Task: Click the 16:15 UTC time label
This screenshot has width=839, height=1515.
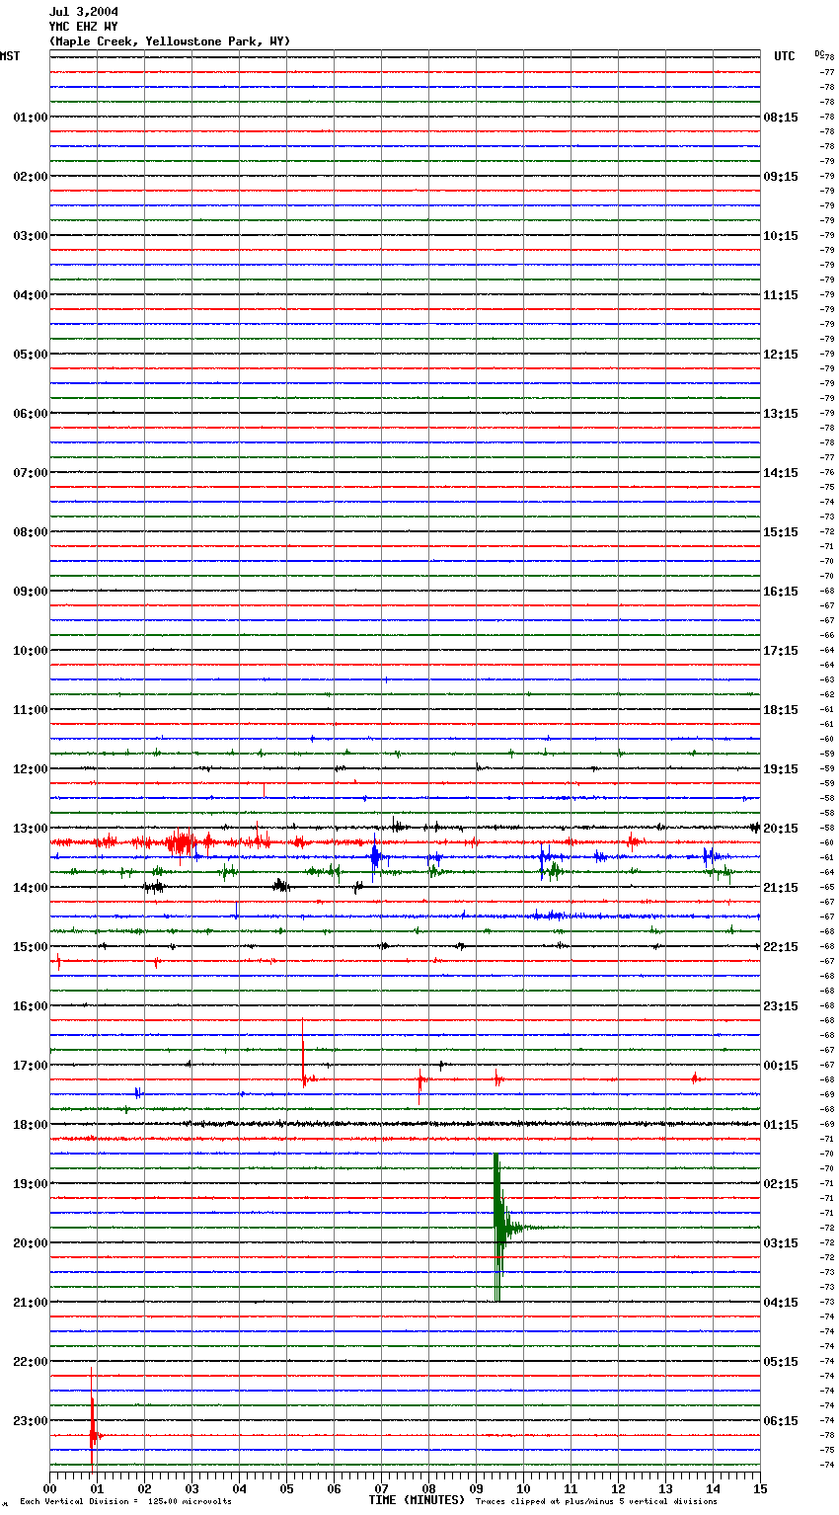Action: point(781,592)
